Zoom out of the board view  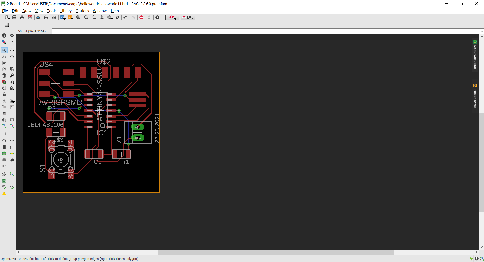point(94,17)
